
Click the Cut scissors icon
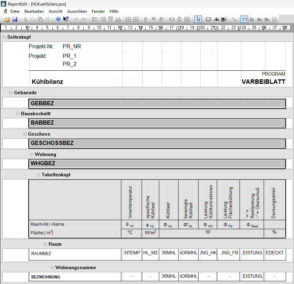(25, 19)
